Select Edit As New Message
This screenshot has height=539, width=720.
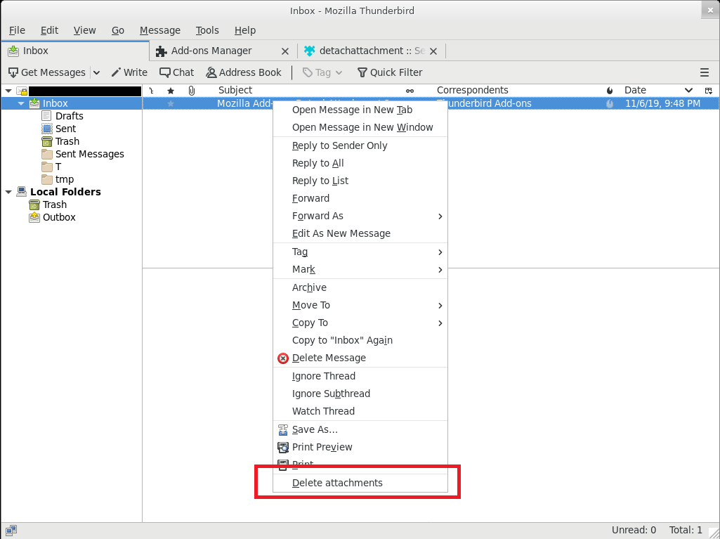click(x=360, y=233)
